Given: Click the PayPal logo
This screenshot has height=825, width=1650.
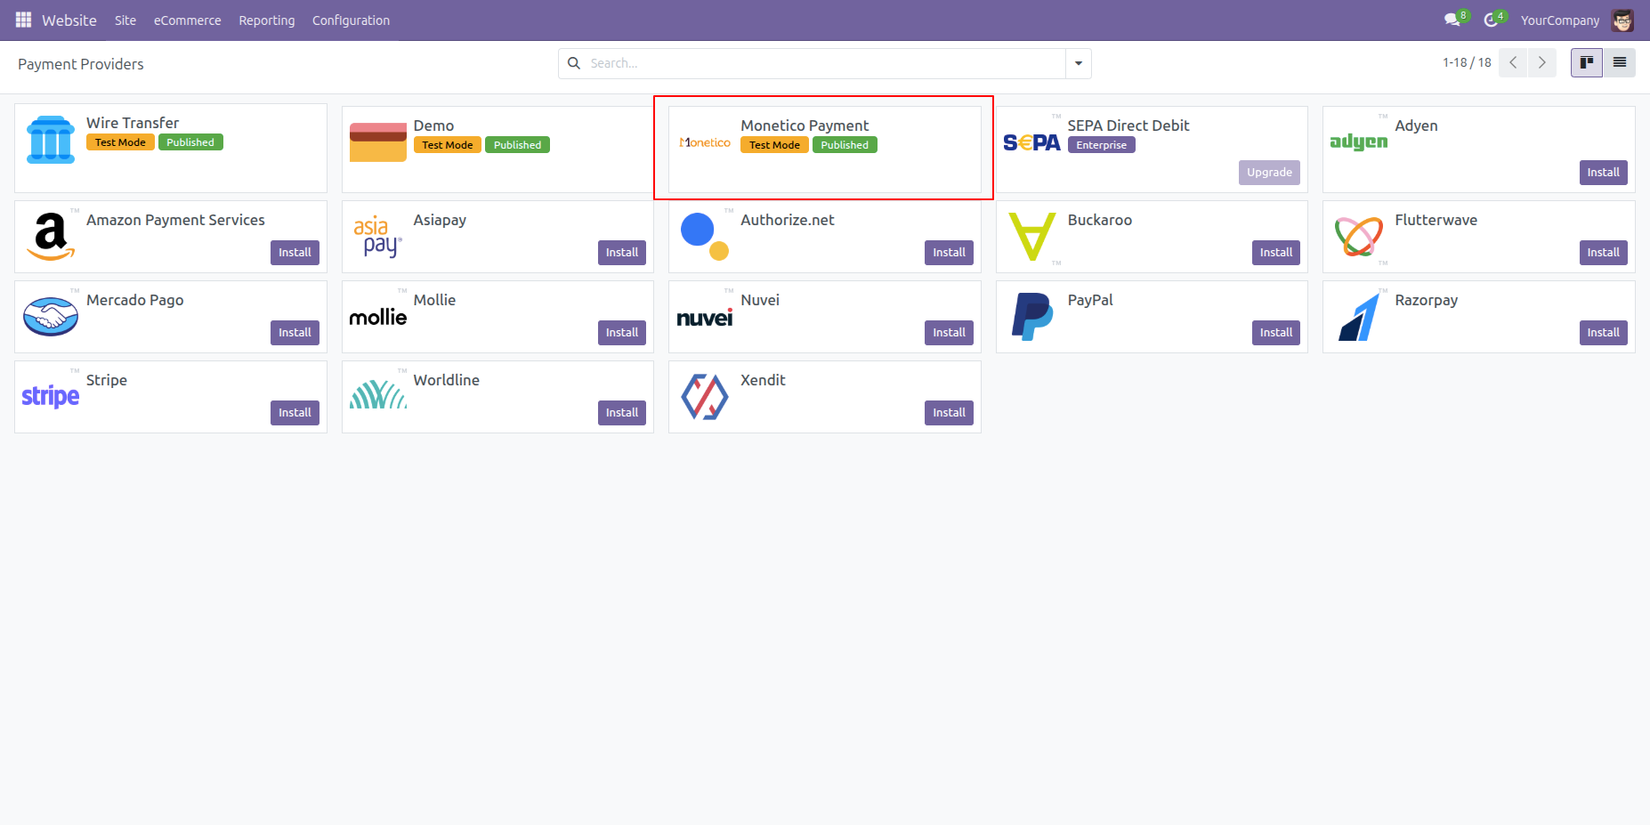Looking at the screenshot, I should coord(1032,316).
